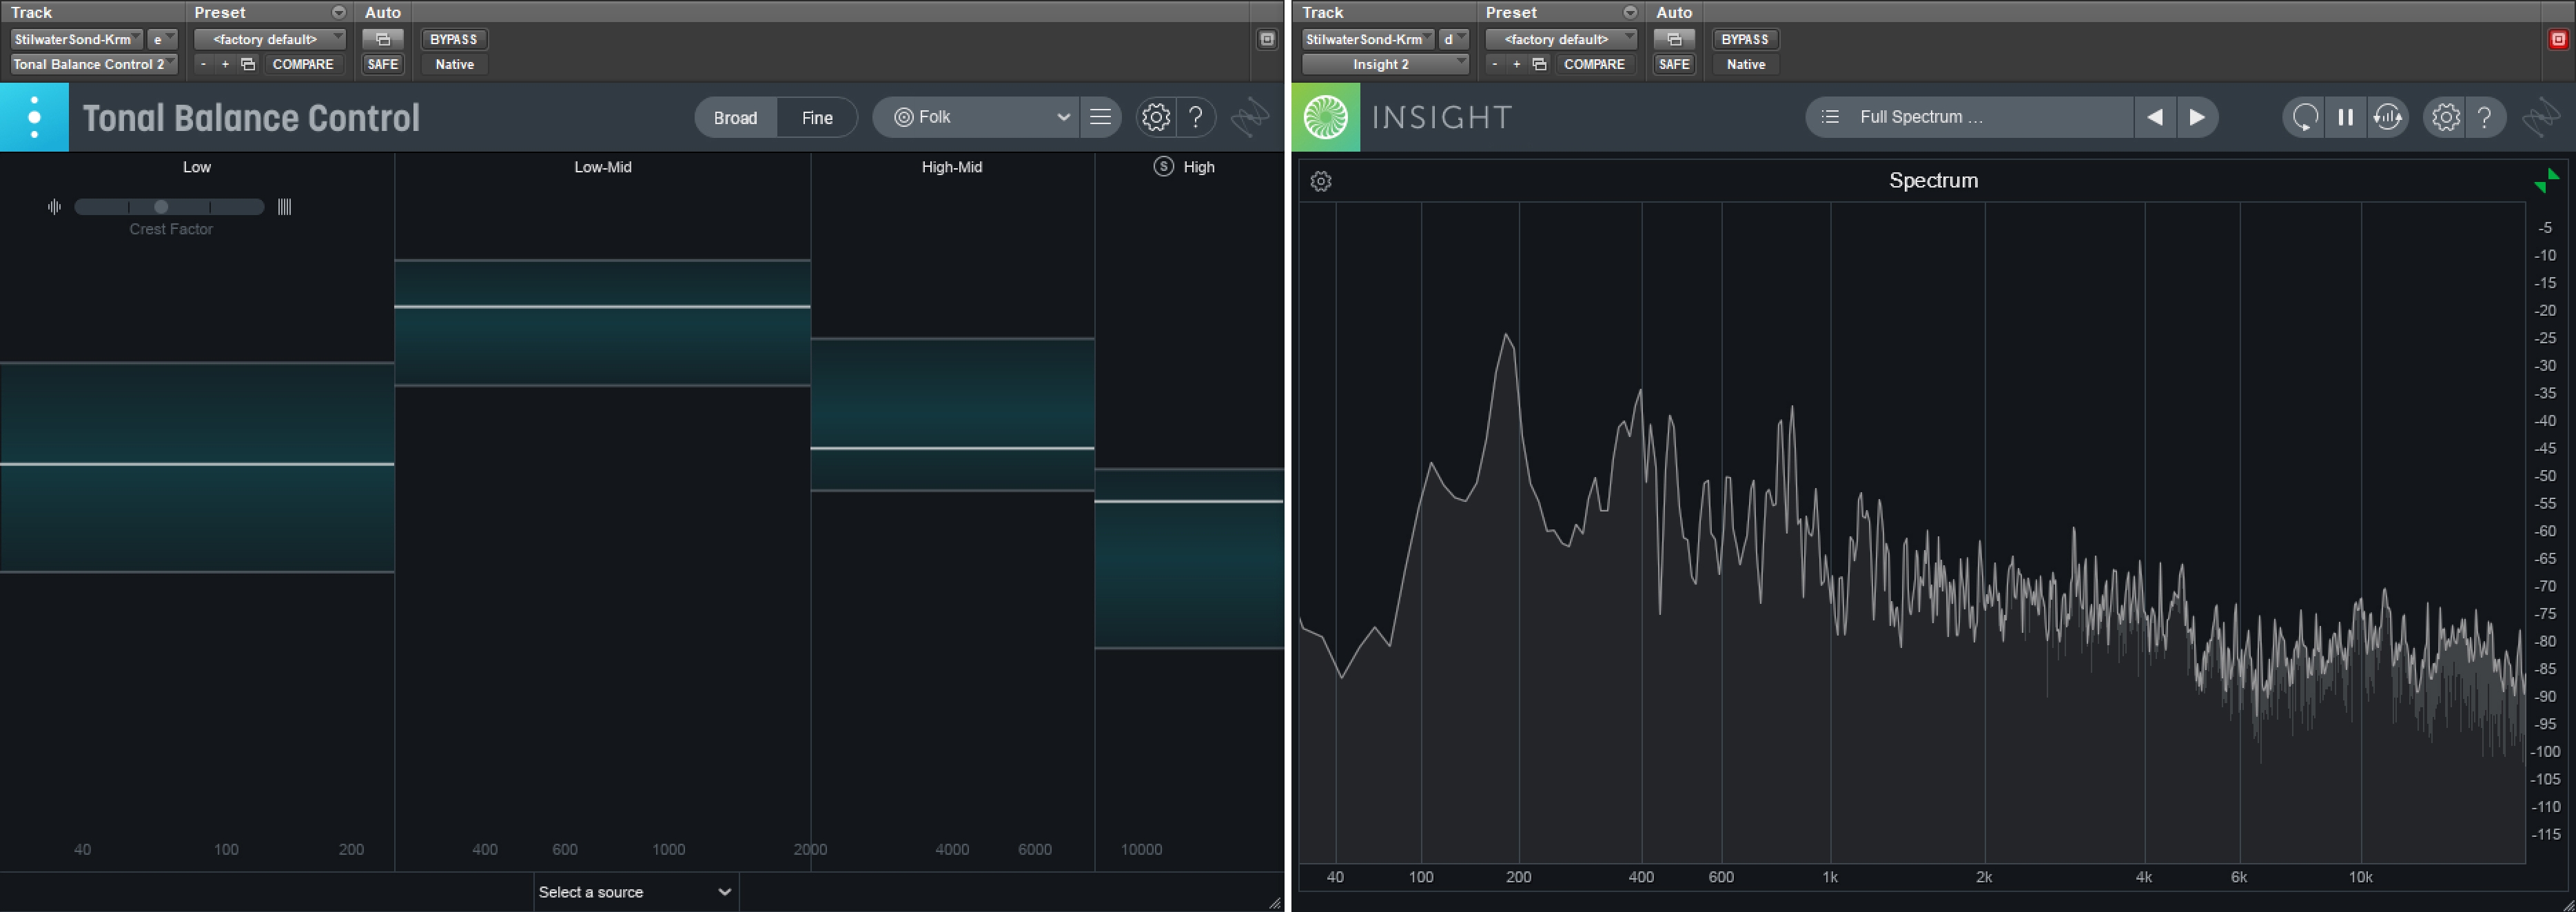Open help in Tonal Balance Control

coord(1196,117)
